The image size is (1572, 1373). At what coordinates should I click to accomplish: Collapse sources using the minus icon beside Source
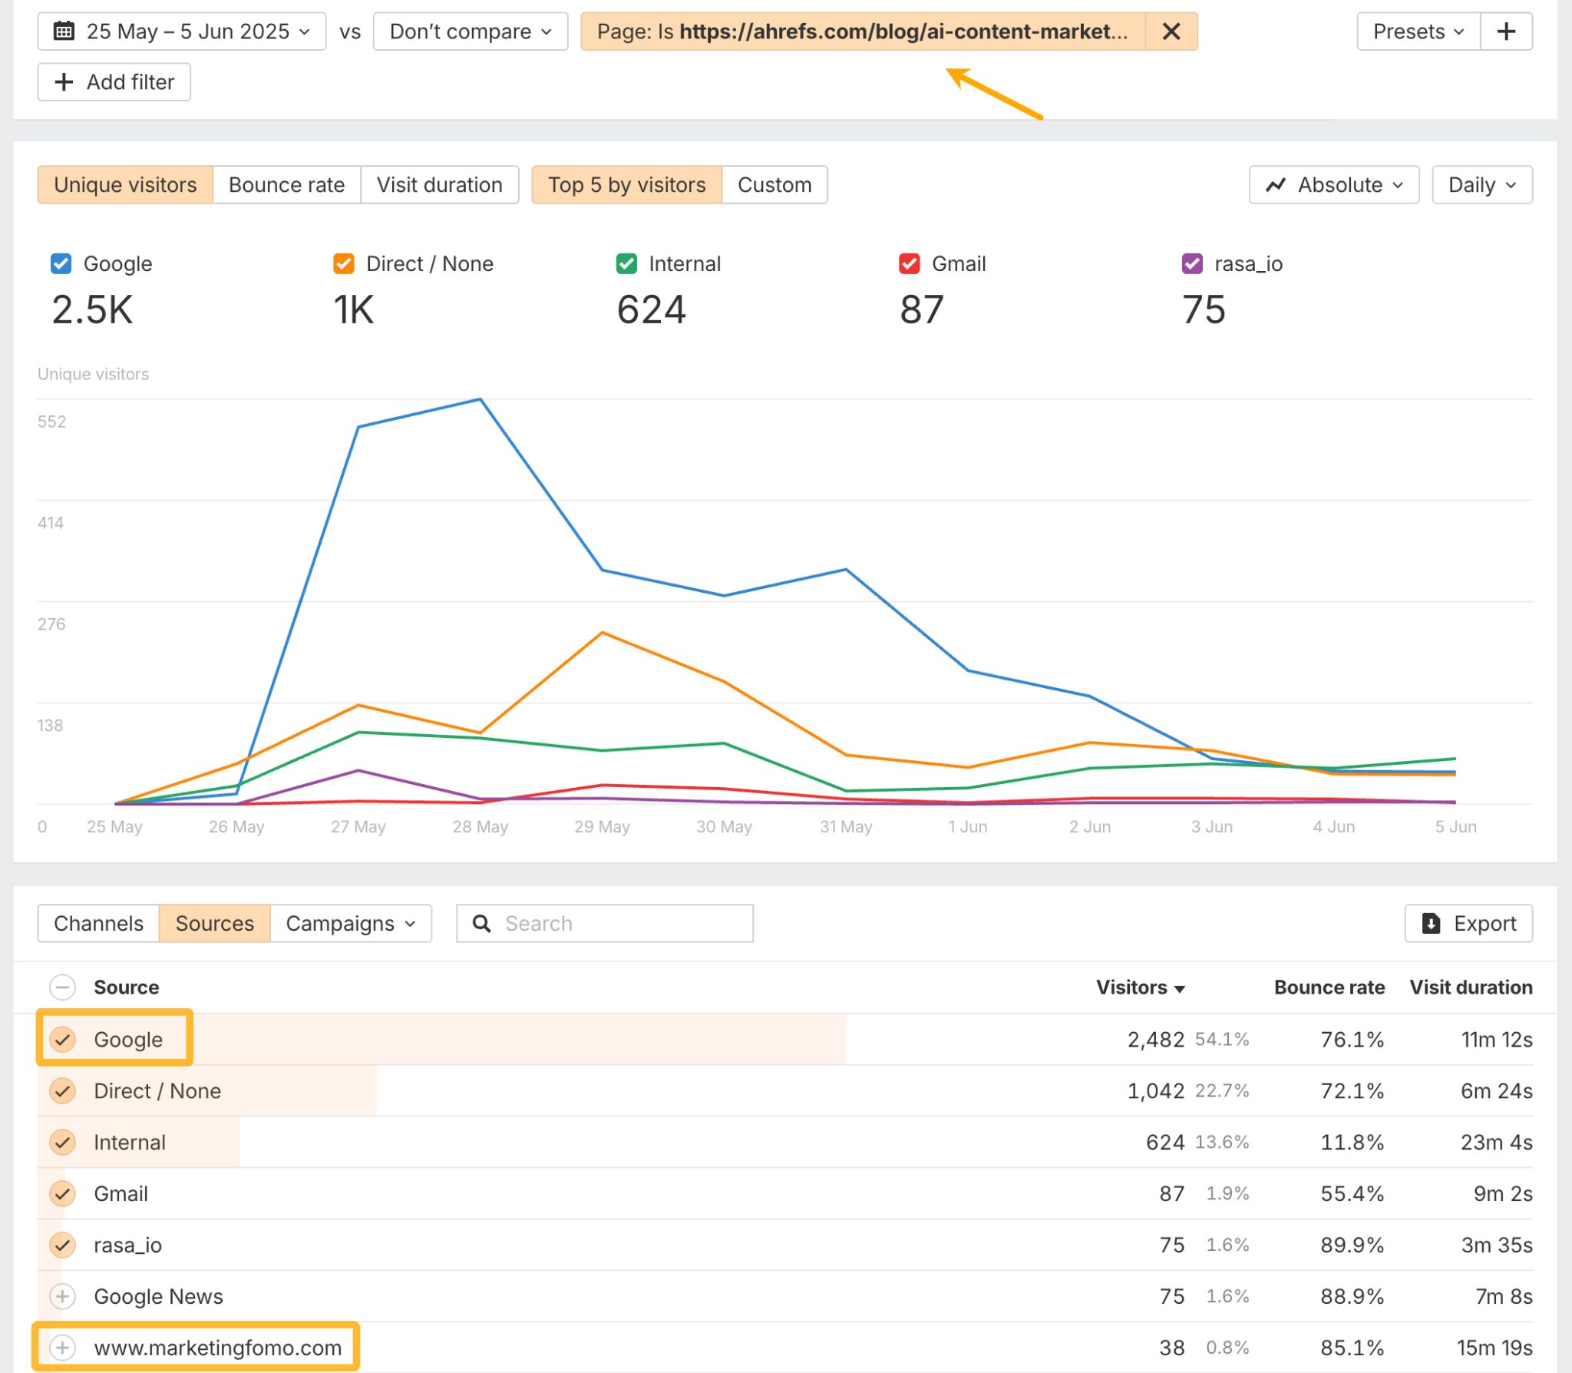click(x=62, y=987)
